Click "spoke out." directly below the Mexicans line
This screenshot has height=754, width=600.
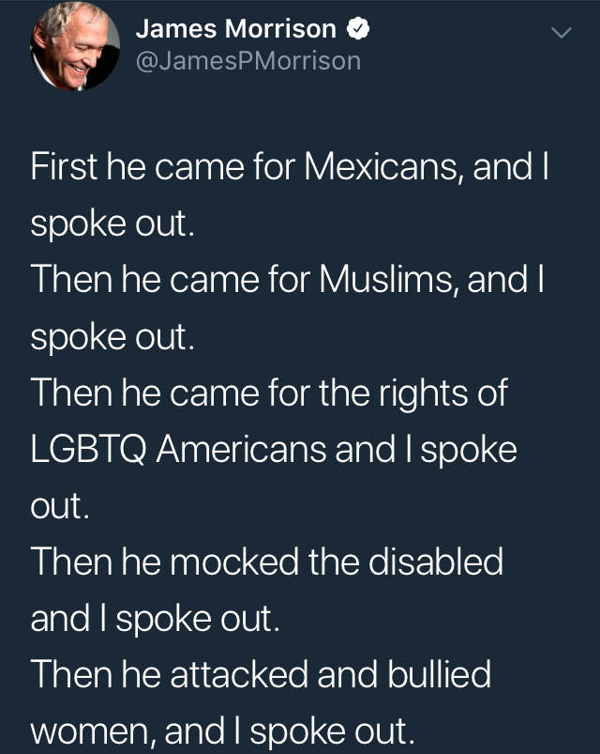point(112,224)
